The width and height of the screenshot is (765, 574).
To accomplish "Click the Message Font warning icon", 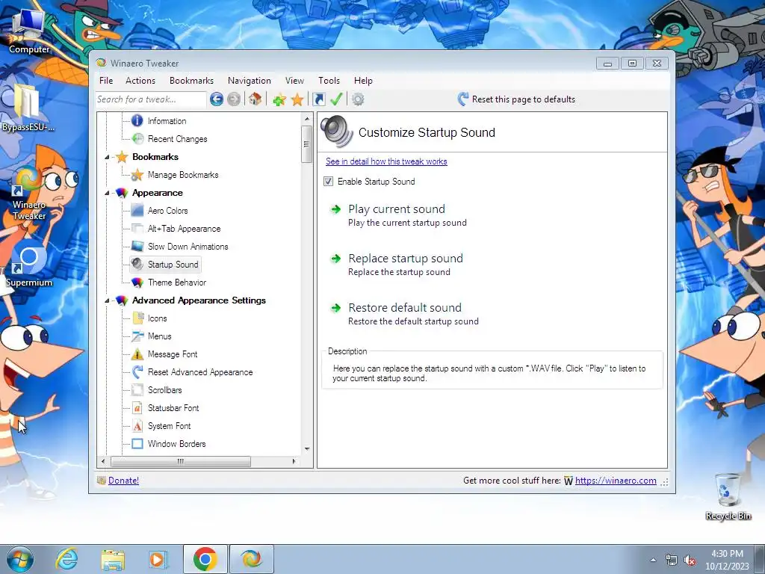I will (x=137, y=354).
